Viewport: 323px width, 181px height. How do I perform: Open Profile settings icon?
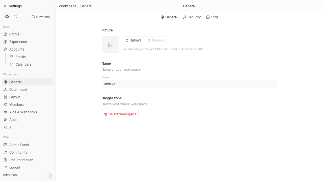(x=5, y=34)
